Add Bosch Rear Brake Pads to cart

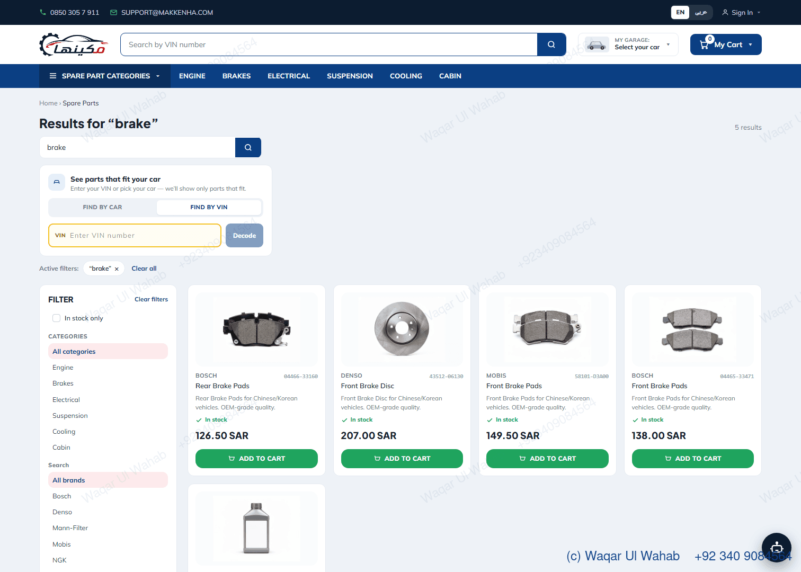point(256,459)
